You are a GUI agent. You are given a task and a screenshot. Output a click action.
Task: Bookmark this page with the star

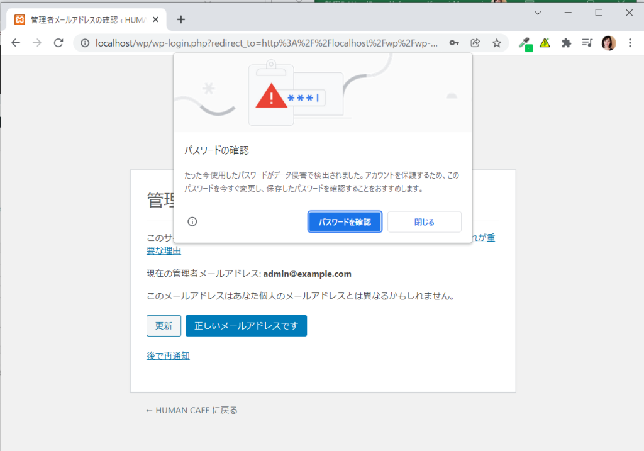pos(497,43)
